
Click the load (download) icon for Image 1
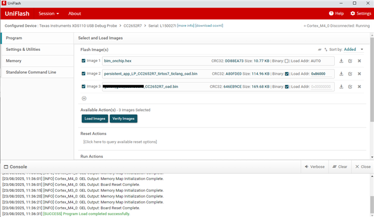341,61
